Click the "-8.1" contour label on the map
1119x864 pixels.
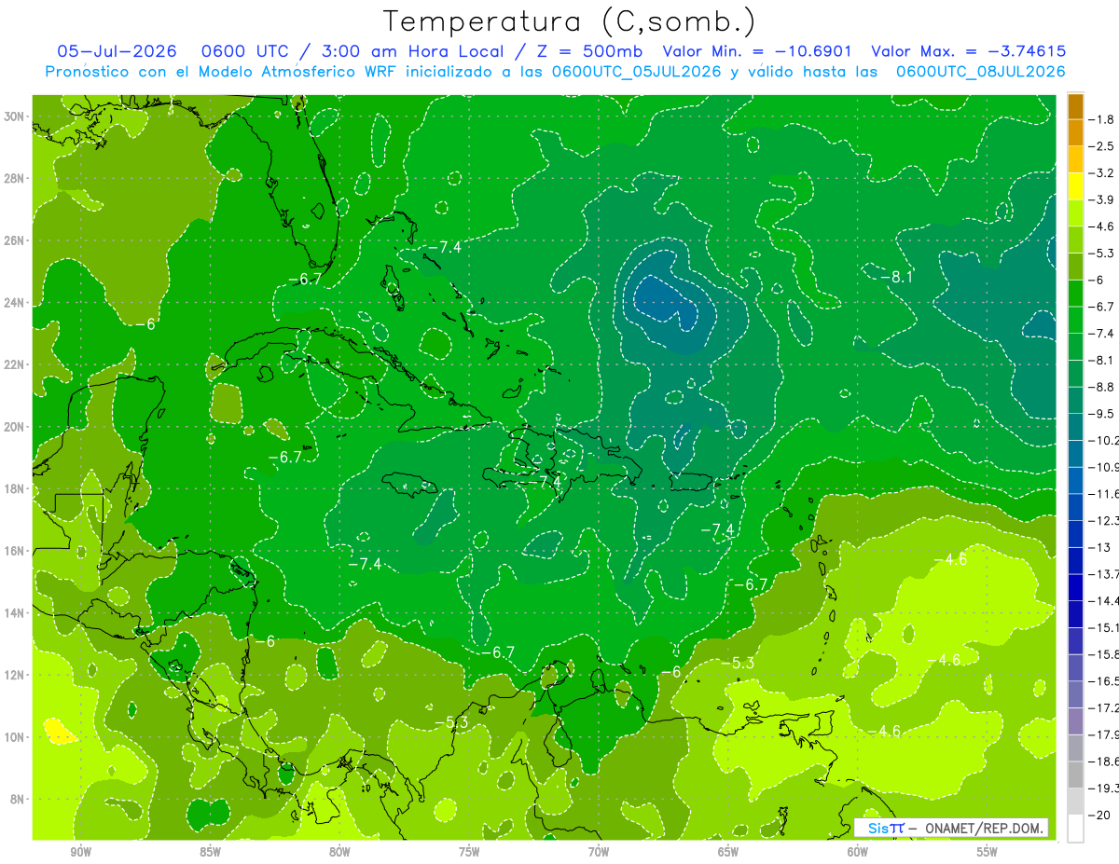coord(898,277)
